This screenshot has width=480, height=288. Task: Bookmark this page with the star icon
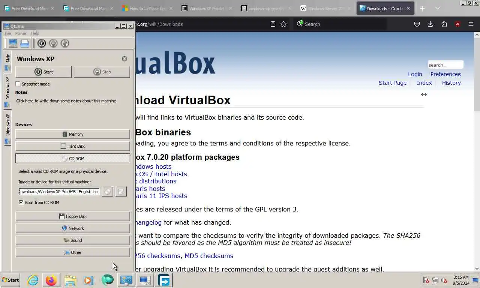click(x=283, y=24)
